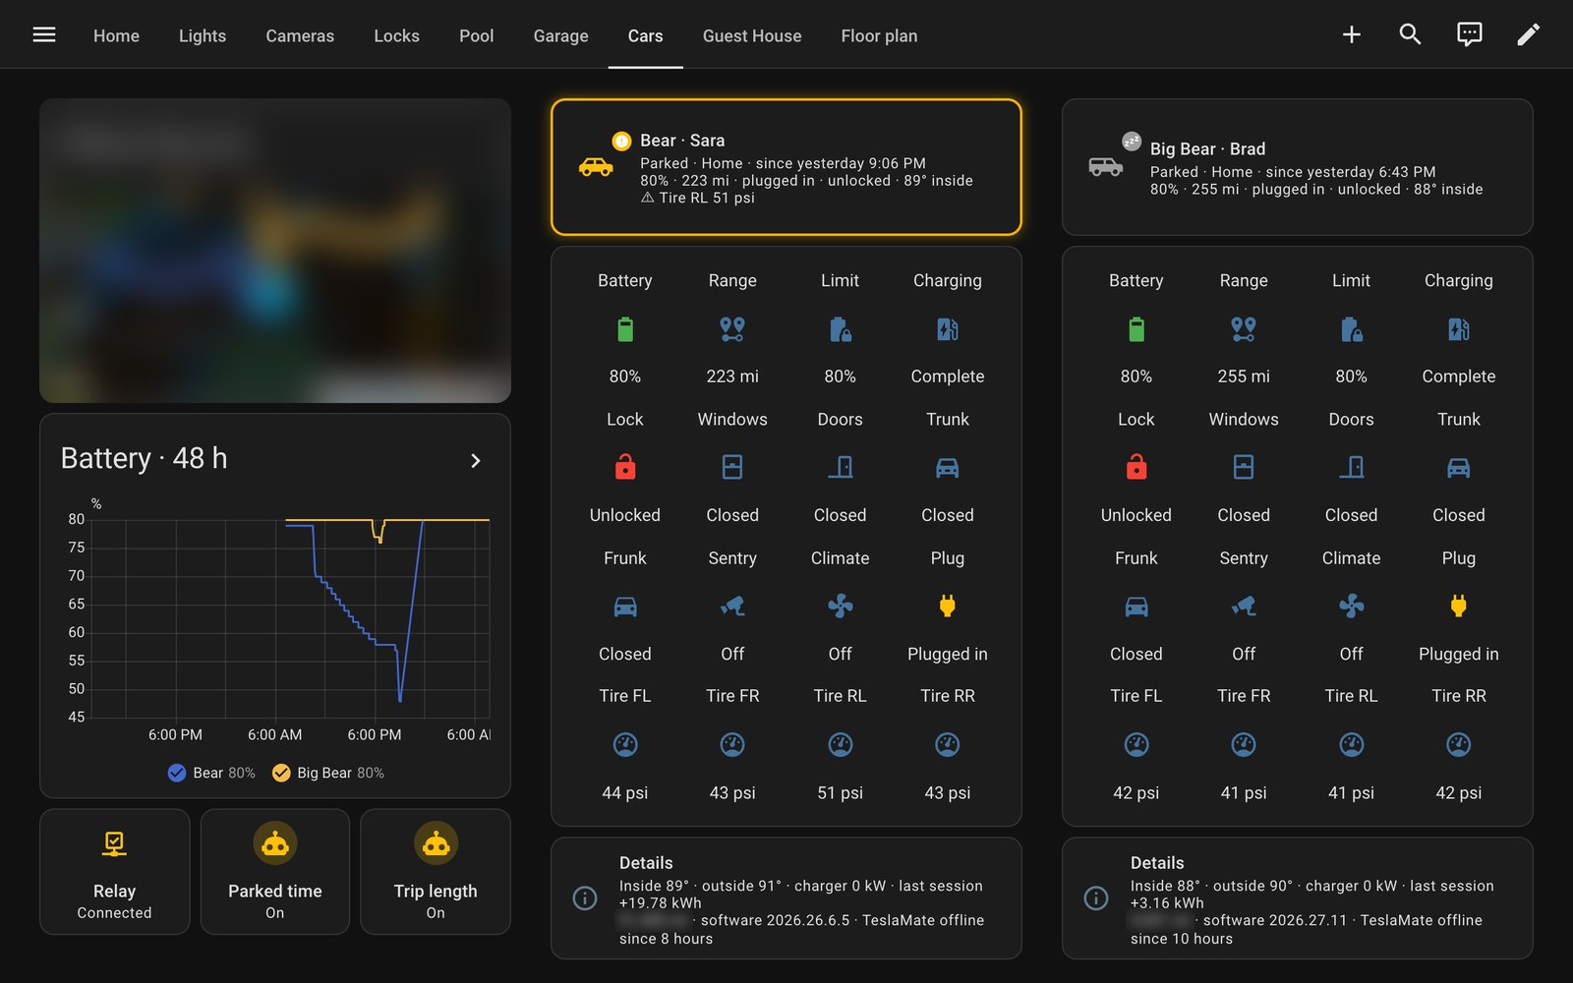This screenshot has height=983, width=1573.
Task: Click Big Bear's Details info icon
Action: [1096, 897]
